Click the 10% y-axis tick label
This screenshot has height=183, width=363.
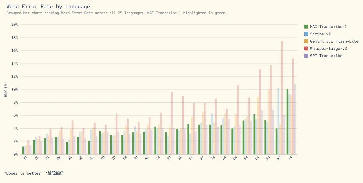click(x=15, y=89)
